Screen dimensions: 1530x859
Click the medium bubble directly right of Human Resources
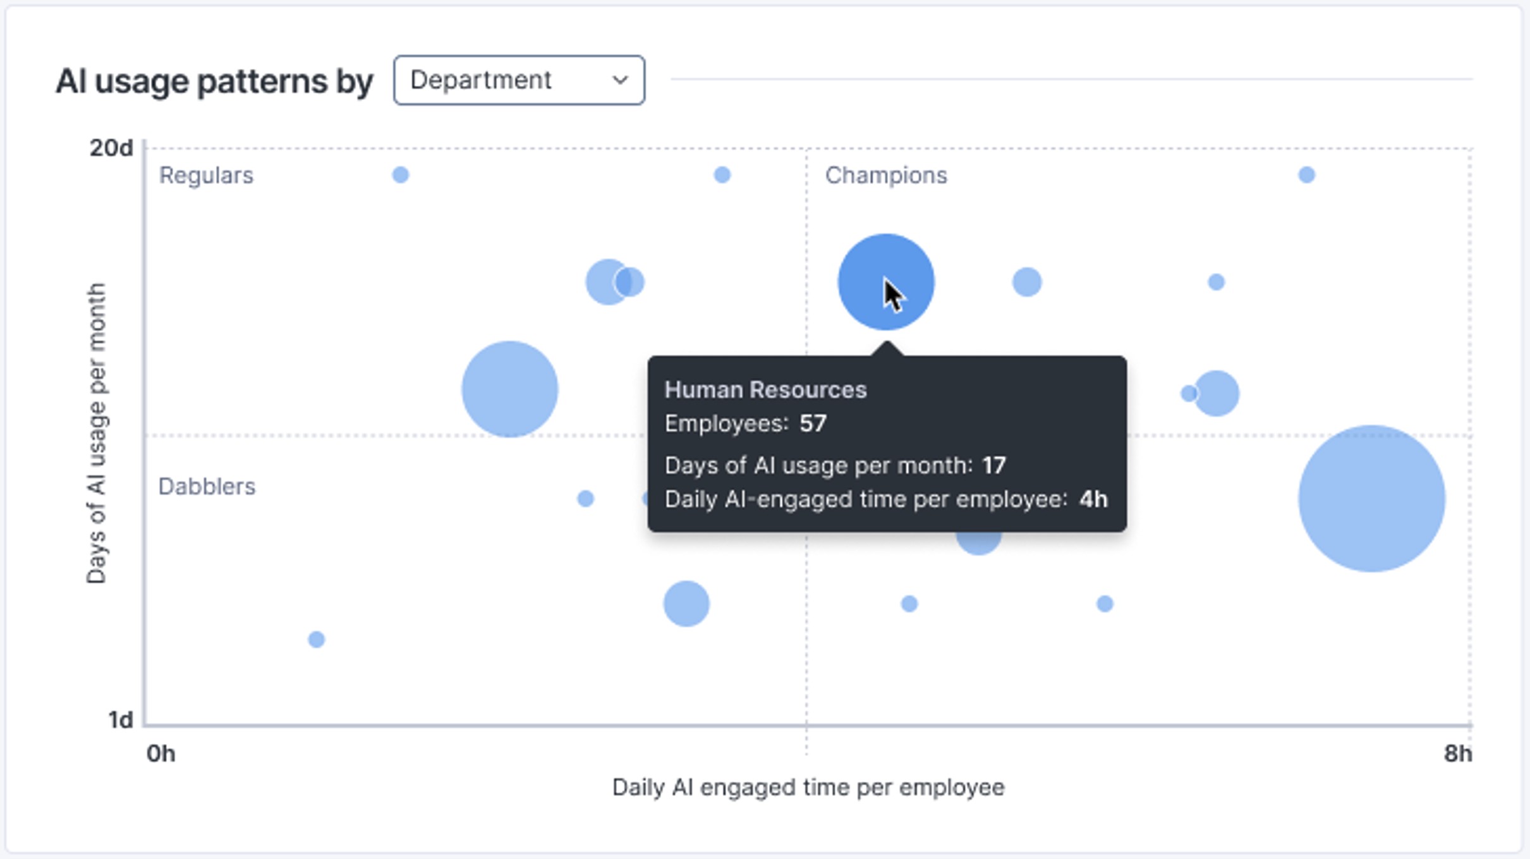click(x=1026, y=282)
